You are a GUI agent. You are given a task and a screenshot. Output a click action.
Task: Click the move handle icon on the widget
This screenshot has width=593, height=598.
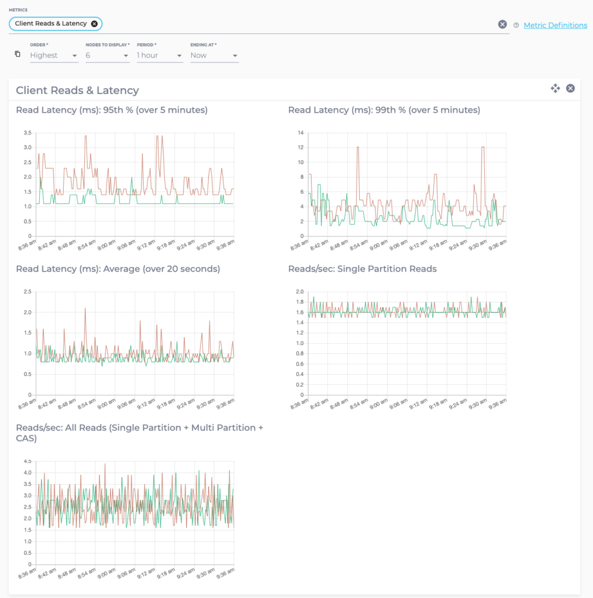click(x=554, y=88)
